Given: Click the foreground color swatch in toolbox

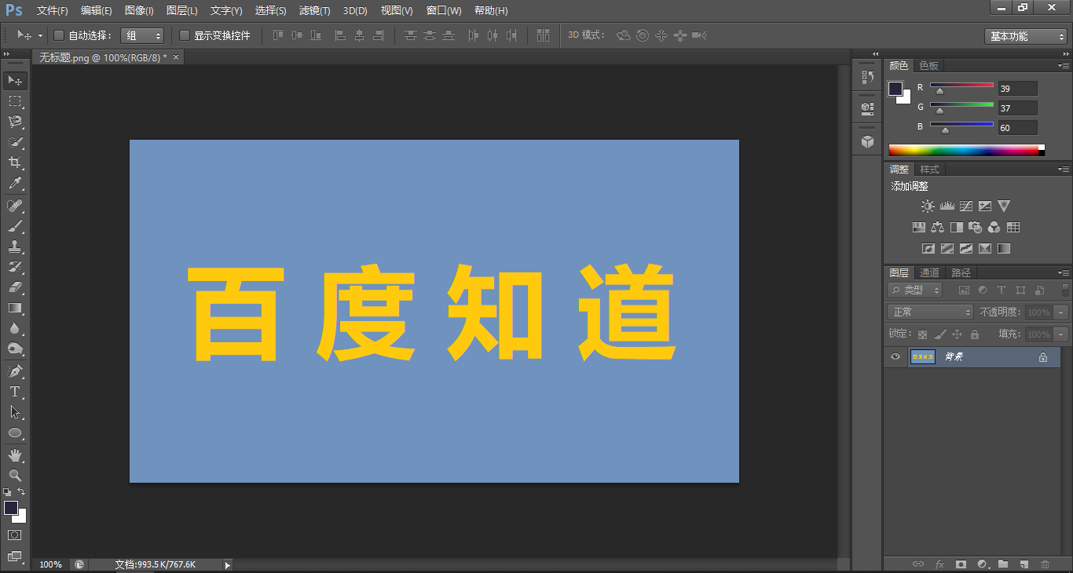Looking at the screenshot, I should point(11,508).
